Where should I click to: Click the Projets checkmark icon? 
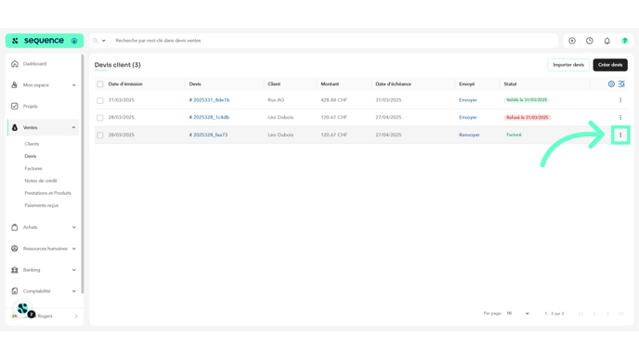point(15,107)
